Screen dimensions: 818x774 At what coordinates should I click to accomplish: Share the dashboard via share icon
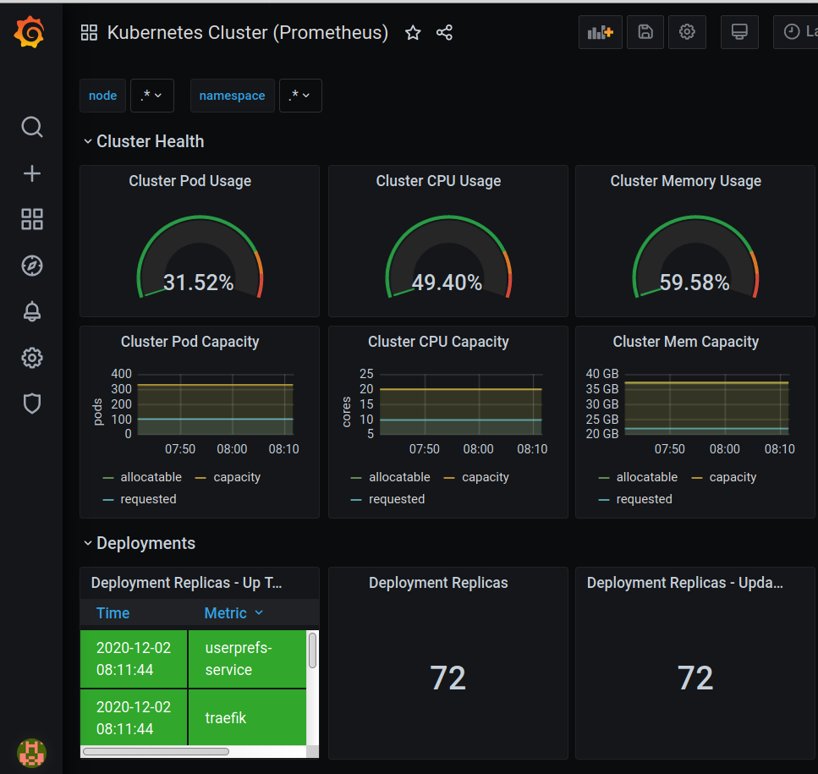click(444, 33)
